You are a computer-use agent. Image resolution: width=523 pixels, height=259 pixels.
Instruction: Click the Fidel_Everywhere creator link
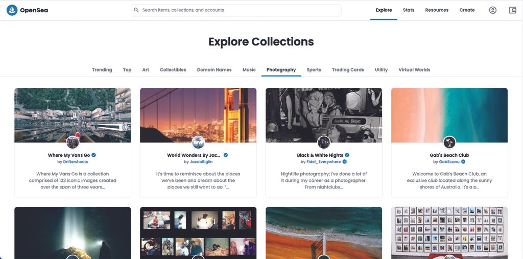324,162
